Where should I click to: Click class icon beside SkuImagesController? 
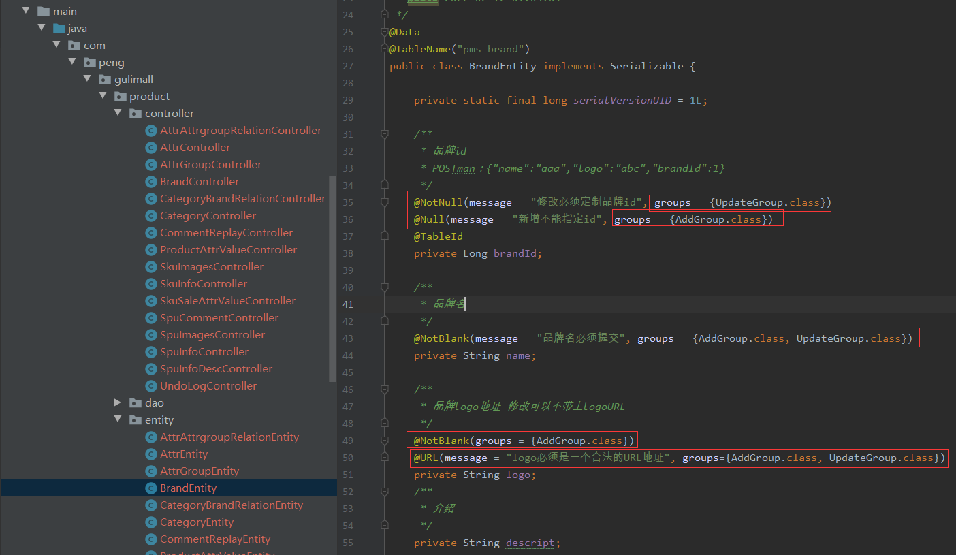pyautogui.click(x=151, y=266)
